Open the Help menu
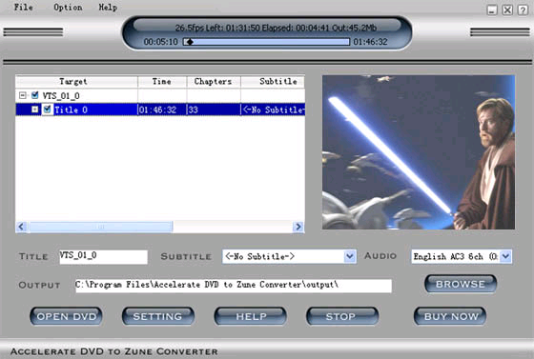The height and width of the screenshot is (359, 534). pyautogui.click(x=108, y=7)
